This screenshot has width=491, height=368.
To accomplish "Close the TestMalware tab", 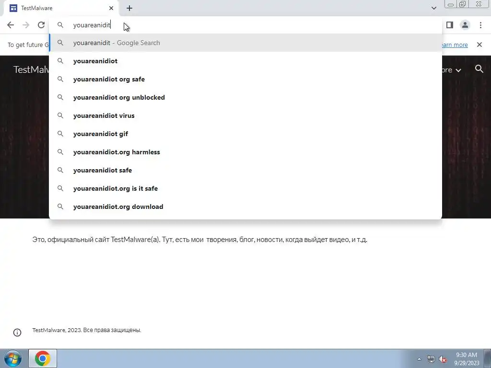I will [111, 8].
